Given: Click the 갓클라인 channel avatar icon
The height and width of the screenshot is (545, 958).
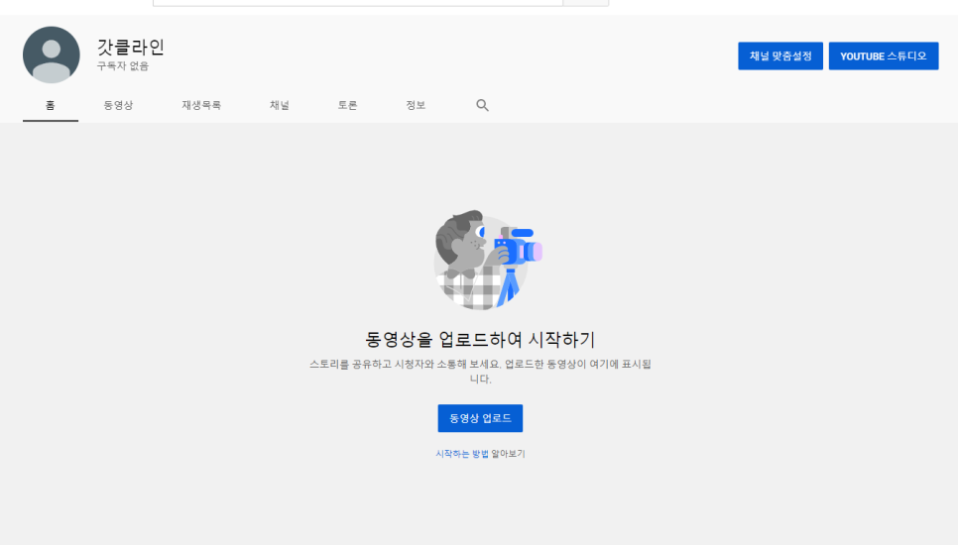Looking at the screenshot, I should coord(51,54).
